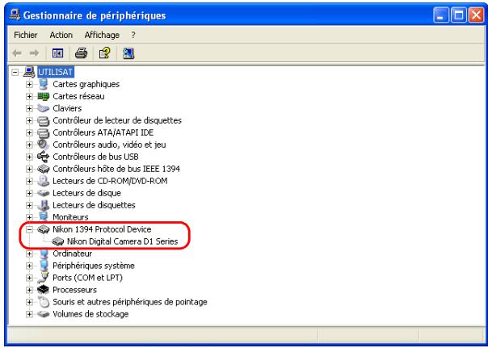The image size is (488, 348).
Task: Click the Processeurs chip icon
Action: point(44,290)
